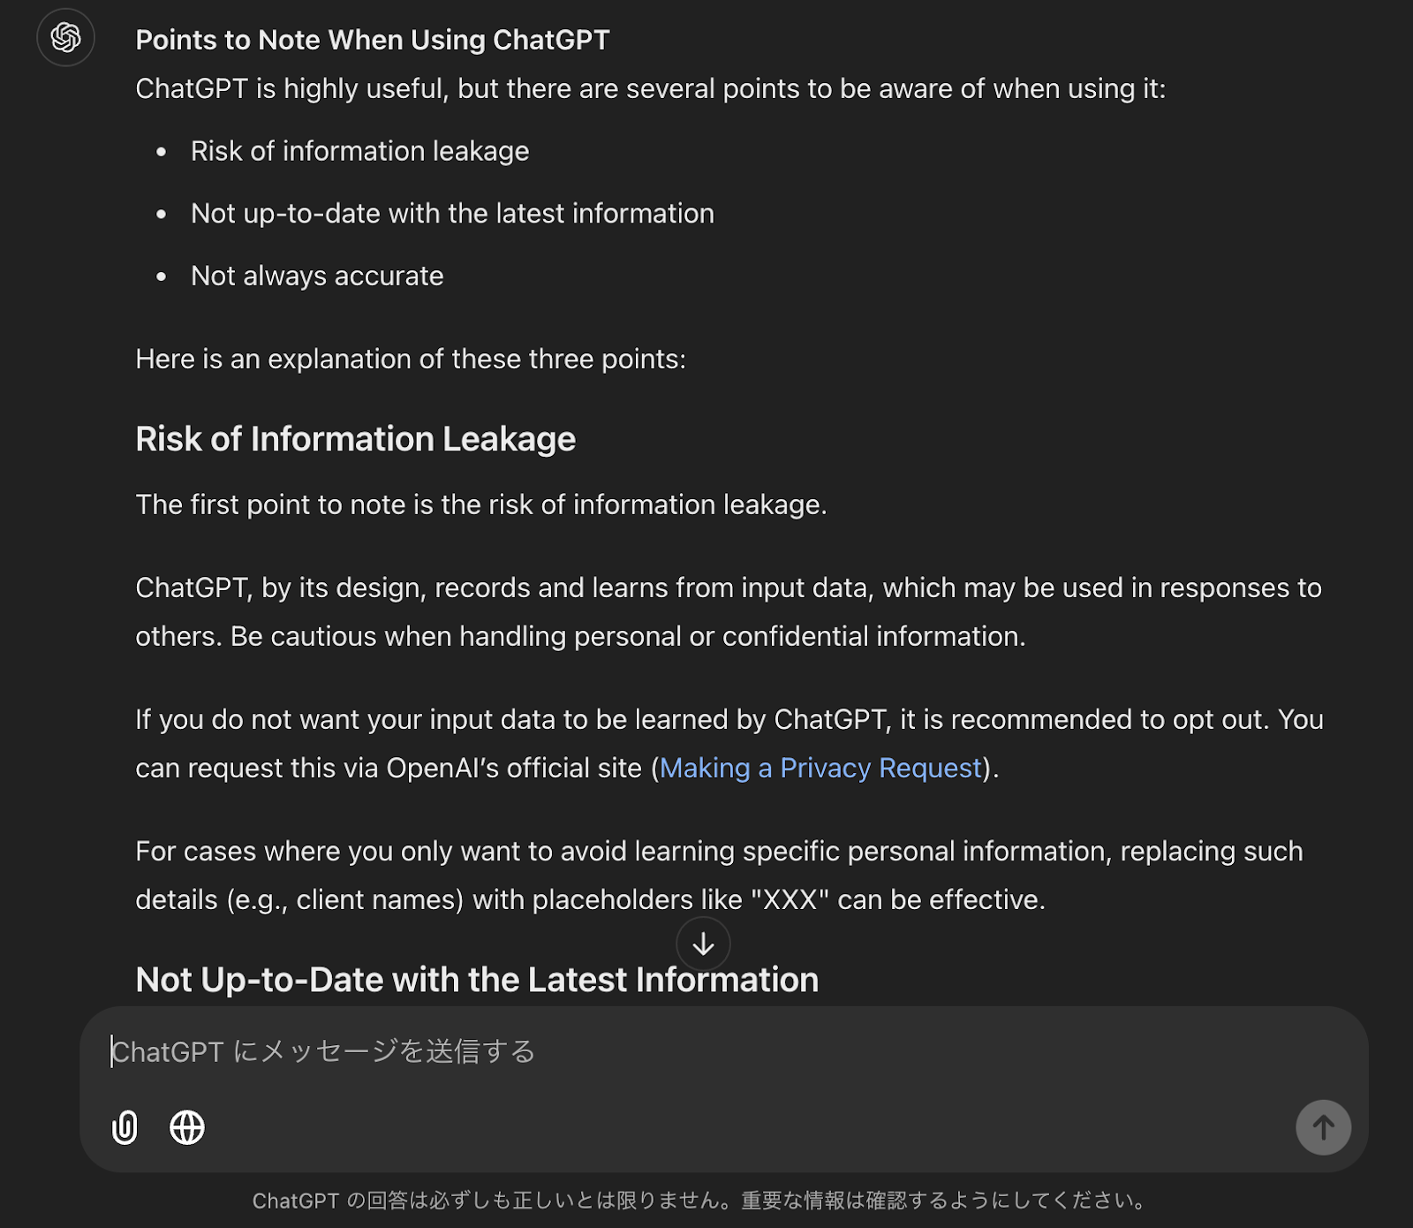Click the 'Risk of Information Leakage' heading
1413x1228 pixels.
pos(356,439)
